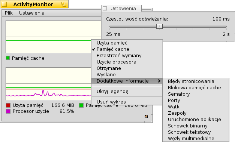Expand Dodatkowe informacje submenu

coord(127,81)
